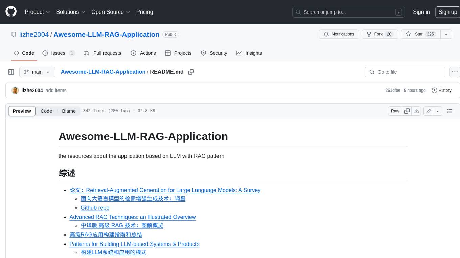Fork this repository
460x258 pixels.
(380, 34)
